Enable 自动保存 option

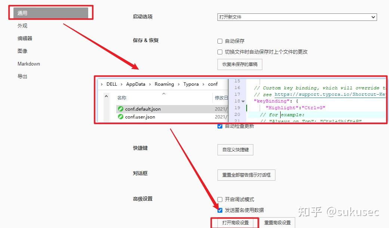coord(219,41)
